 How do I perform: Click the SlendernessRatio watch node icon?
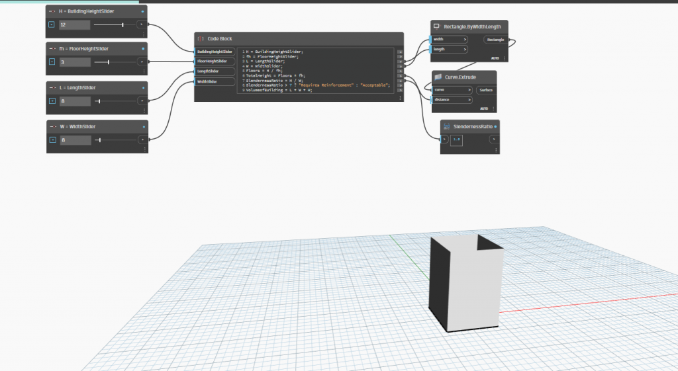pos(447,126)
